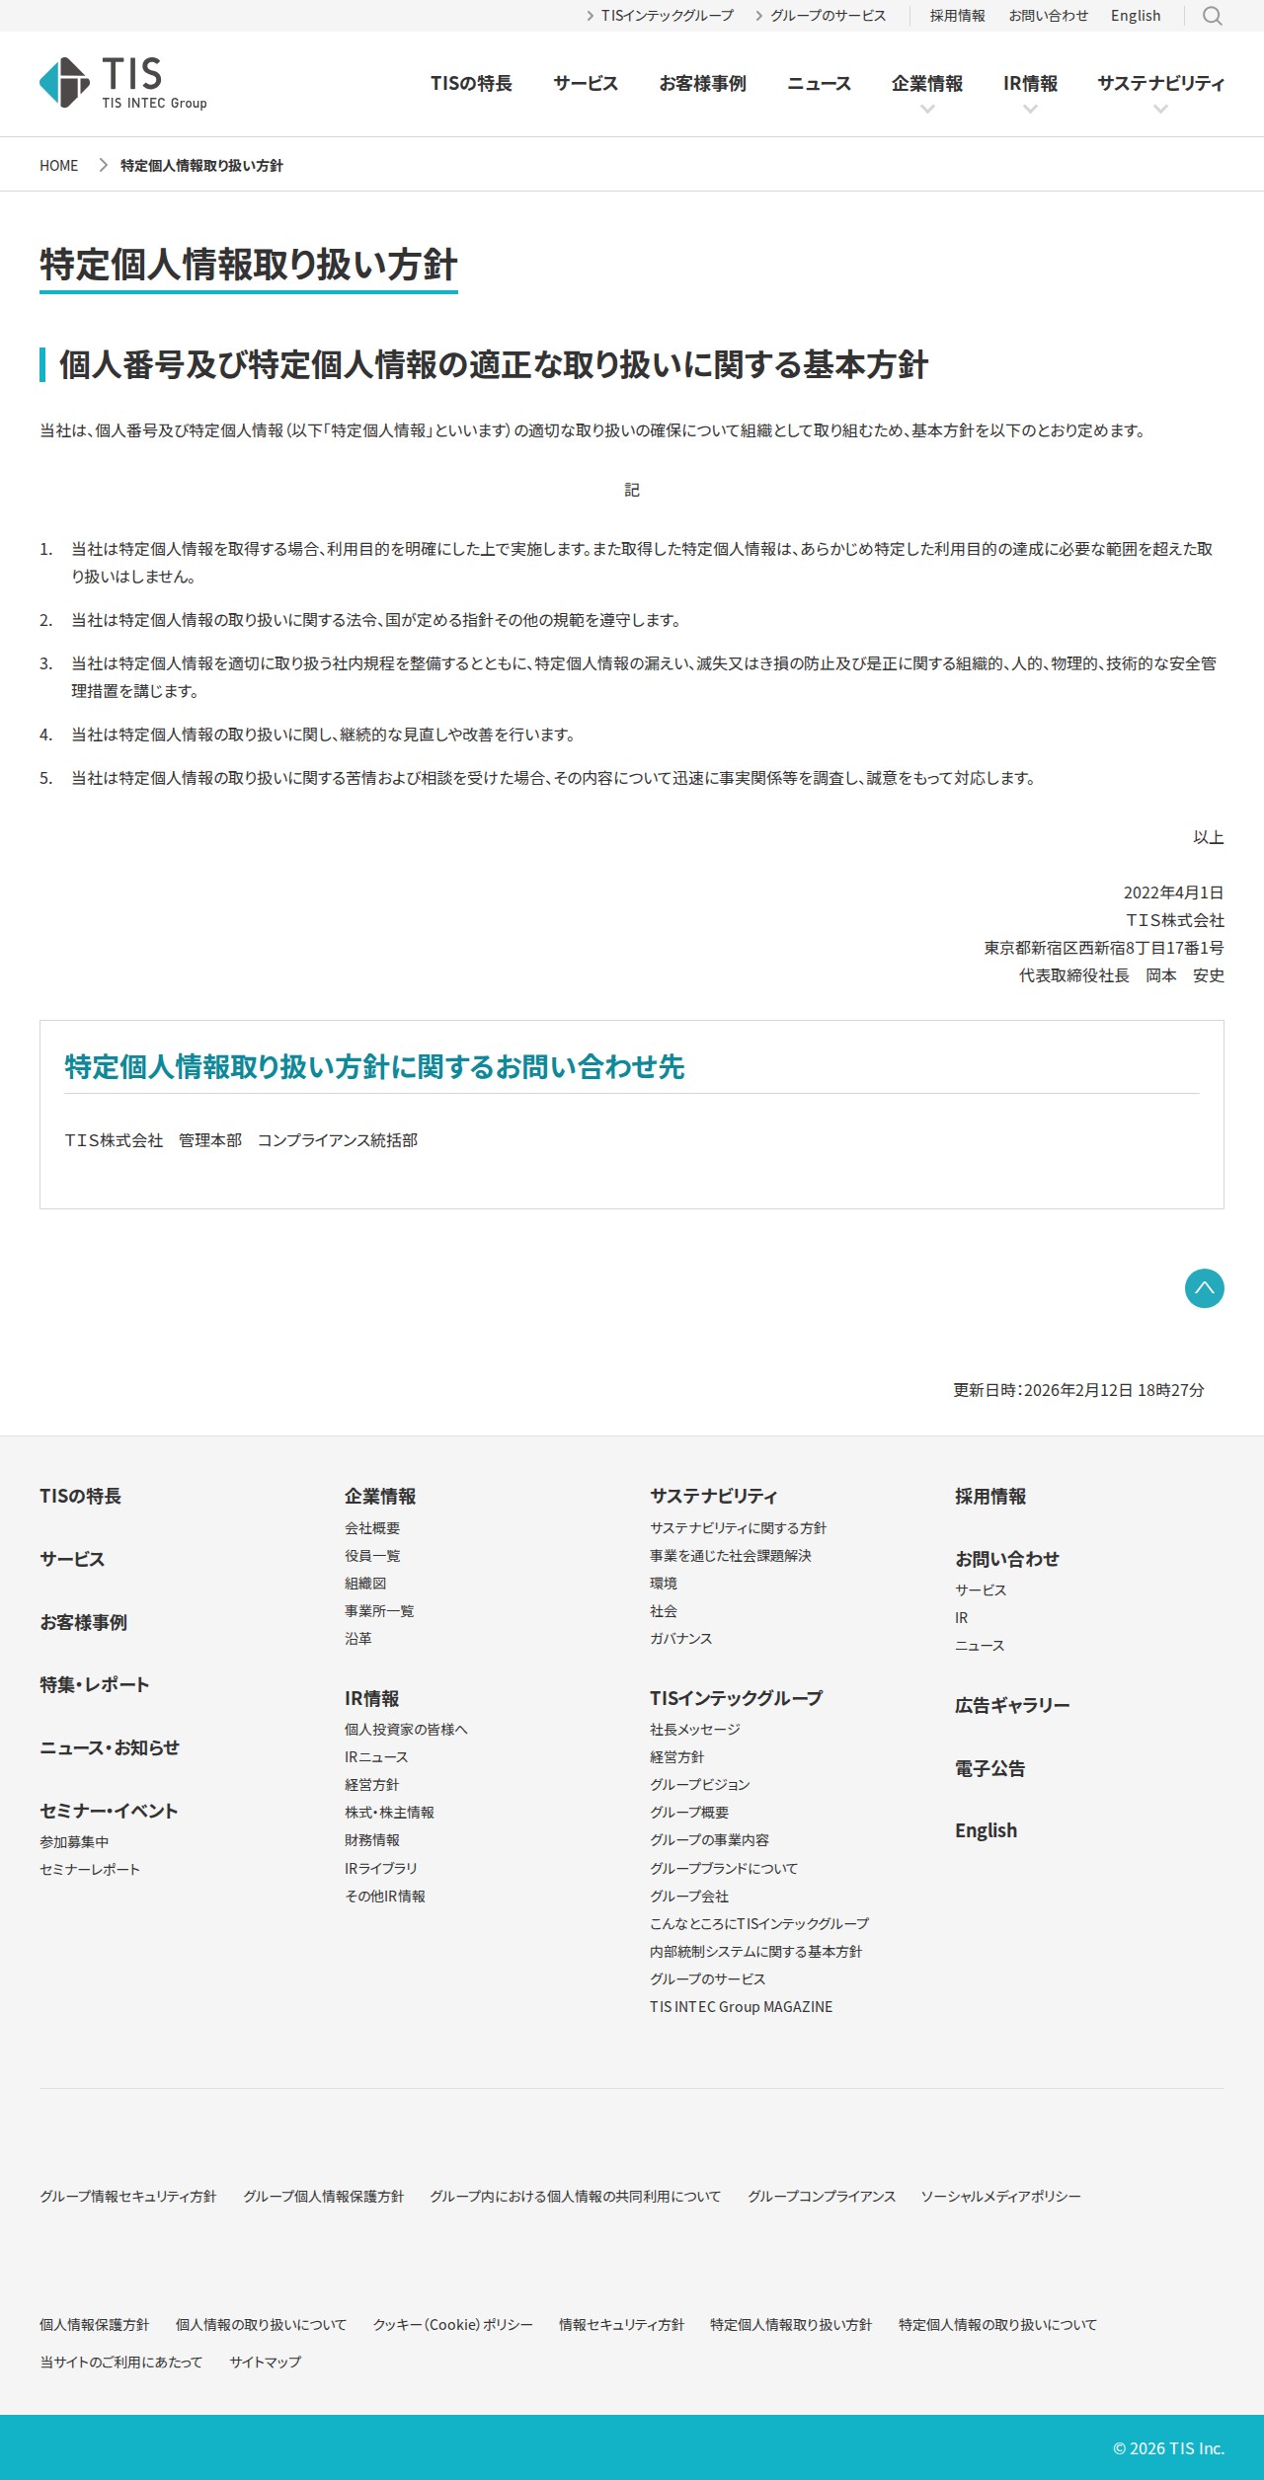Click the TIS INTEC Group logo
Viewport: 1264px width, 2480px height.
click(123, 83)
